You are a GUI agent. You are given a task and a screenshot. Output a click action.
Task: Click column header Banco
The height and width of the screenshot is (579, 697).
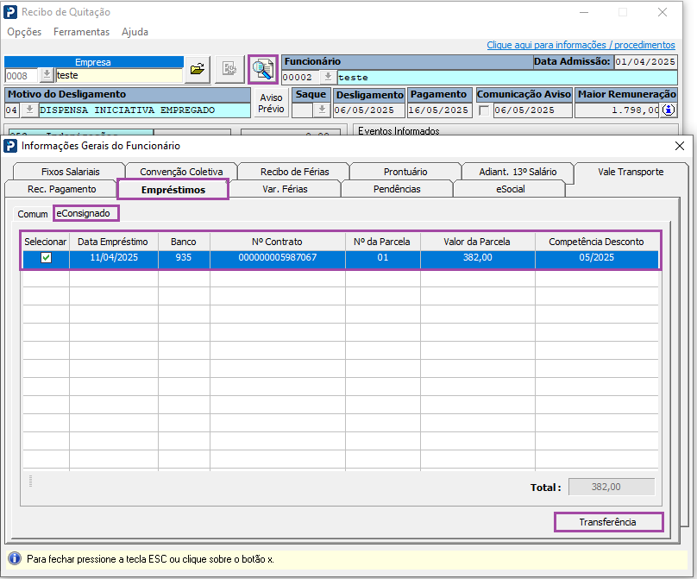[x=184, y=242]
